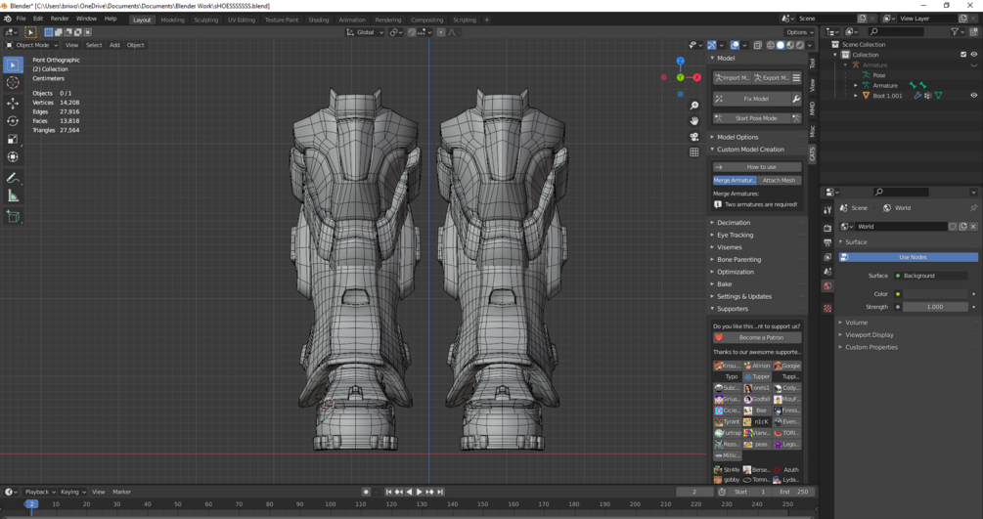This screenshot has width=983, height=519.
Task: Select the Cursor tool in toolbar
Action: (13, 83)
